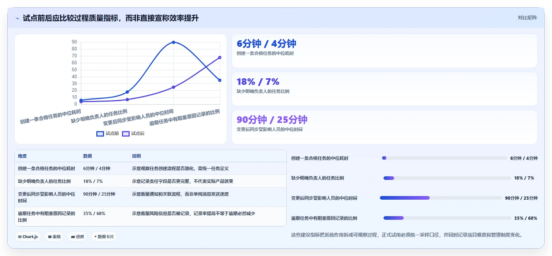Click the 18% / 7% value beside the progress bar
The width and height of the screenshot is (552, 256).
pyautogui.click(x=524, y=178)
